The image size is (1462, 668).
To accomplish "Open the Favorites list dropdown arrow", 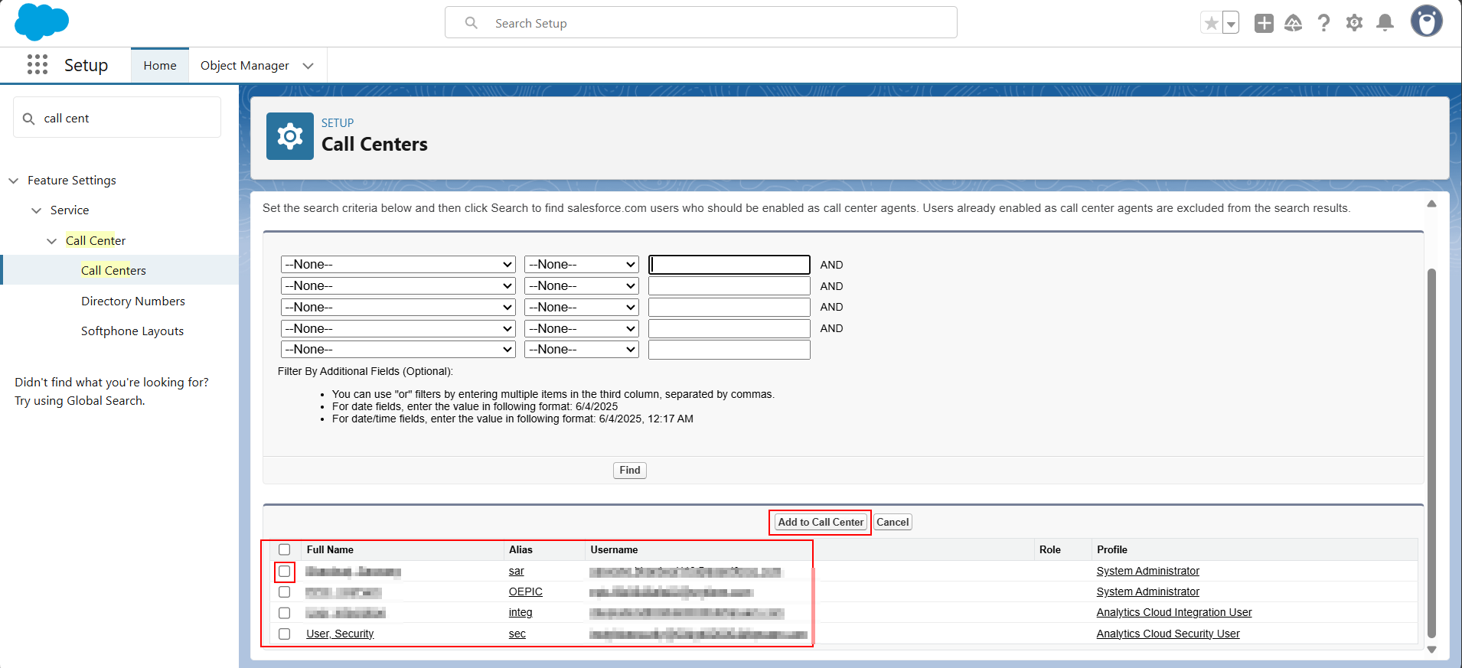I will 1231,24.
